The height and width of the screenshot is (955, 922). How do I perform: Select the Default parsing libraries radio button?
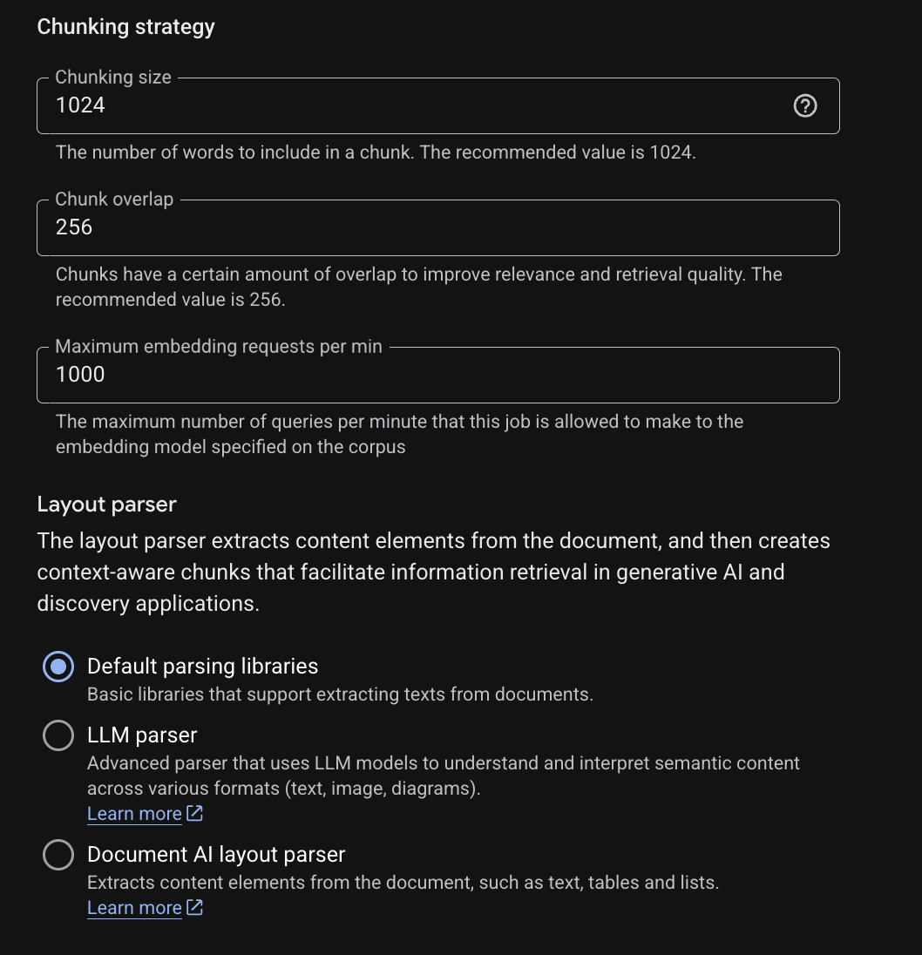(x=58, y=667)
